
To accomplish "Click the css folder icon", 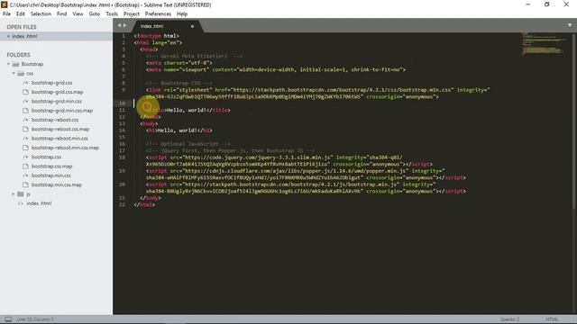I will point(21,74).
